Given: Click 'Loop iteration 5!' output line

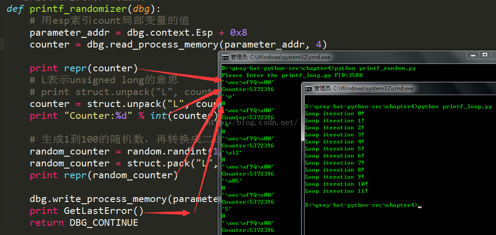Looking at the screenshot, I should 334,148.
